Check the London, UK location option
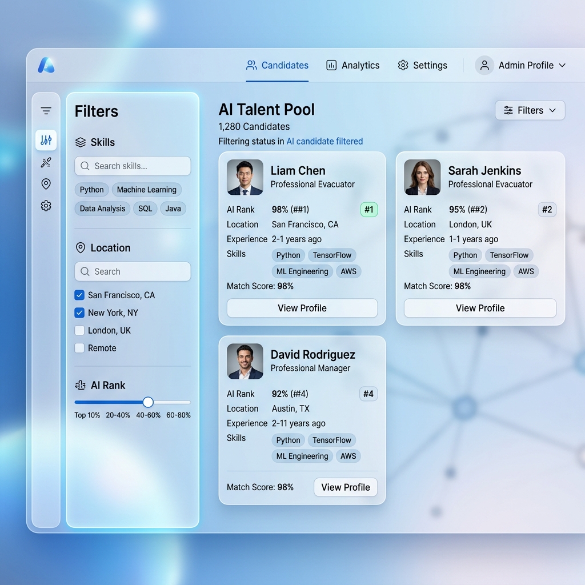 79,330
